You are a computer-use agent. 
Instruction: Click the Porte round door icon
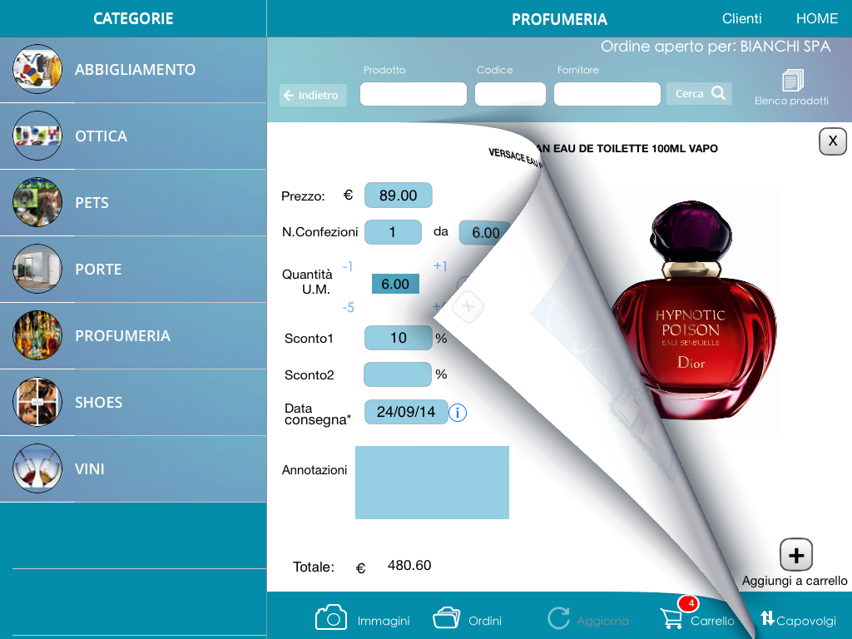point(37,269)
